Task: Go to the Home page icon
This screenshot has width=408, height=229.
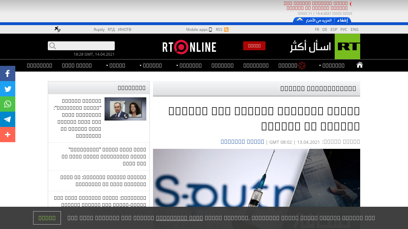Action: 360,65
